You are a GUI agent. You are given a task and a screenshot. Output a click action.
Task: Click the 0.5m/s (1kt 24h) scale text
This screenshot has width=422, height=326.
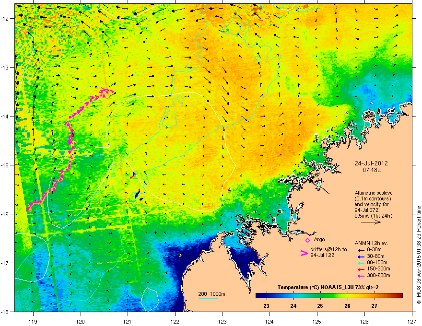click(x=373, y=216)
